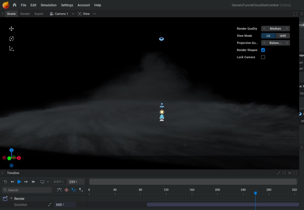
Task: Reset the simulation with the restart icon
Action: (x=5, y=182)
